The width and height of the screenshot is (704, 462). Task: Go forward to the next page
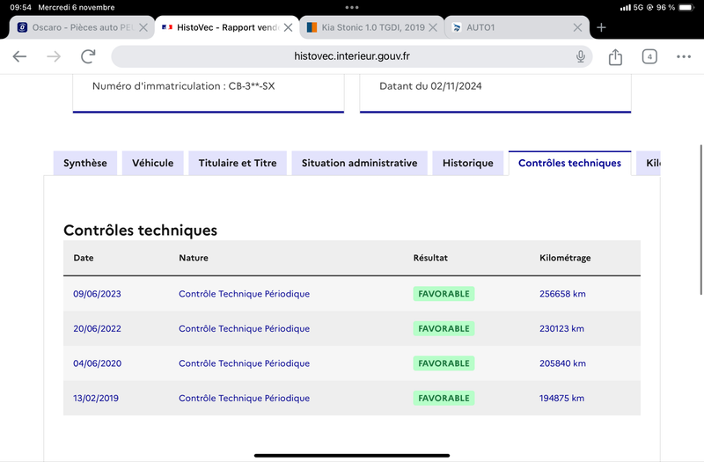point(54,56)
